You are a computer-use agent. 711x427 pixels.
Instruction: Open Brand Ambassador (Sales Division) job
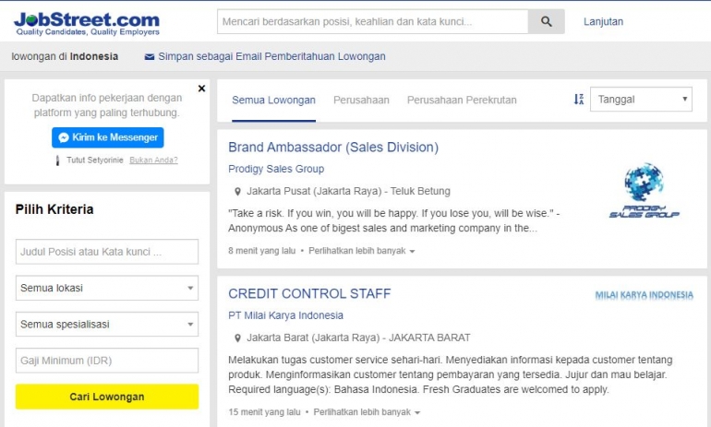coord(333,148)
